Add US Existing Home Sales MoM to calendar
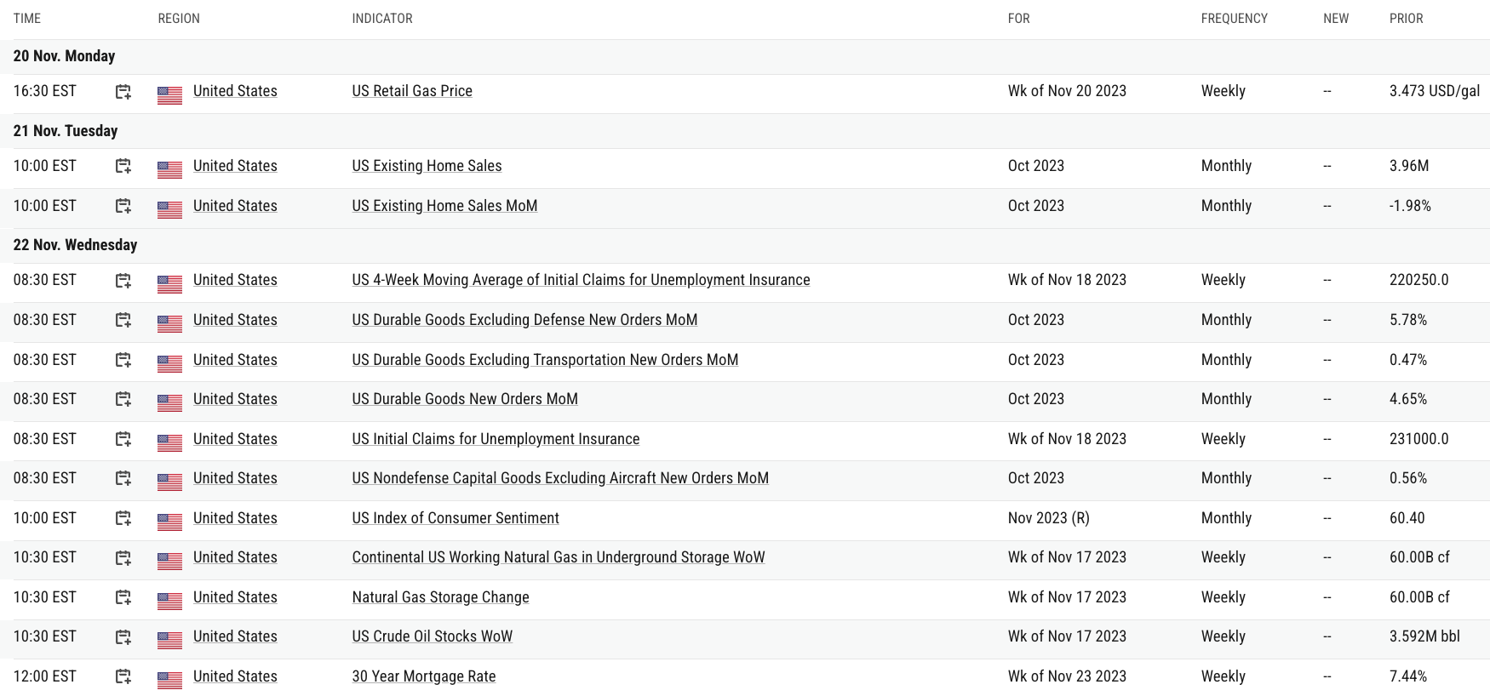The width and height of the screenshot is (1490, 696). tap(123, 207)
